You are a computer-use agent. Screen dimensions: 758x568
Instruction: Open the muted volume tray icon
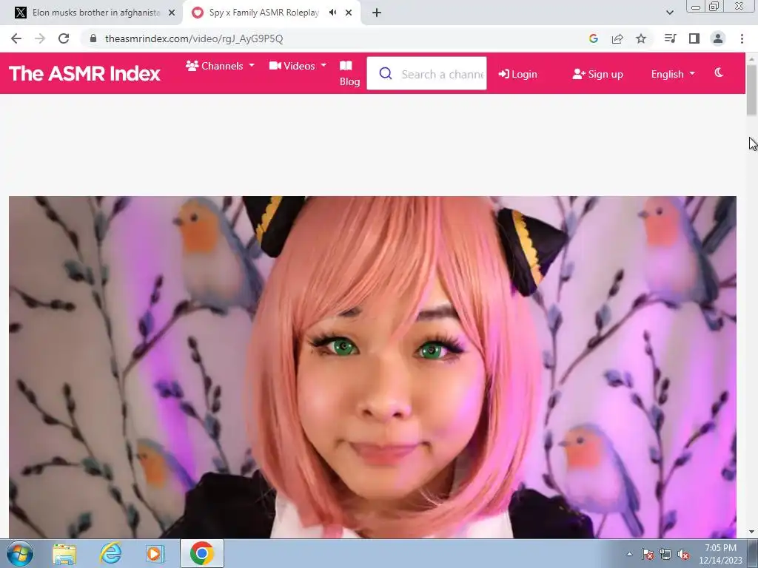(x=683, y=554)
